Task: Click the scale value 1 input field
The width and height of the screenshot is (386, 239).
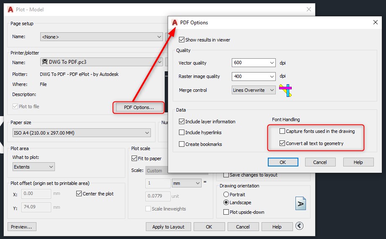Action: click(x=158, y=183)
